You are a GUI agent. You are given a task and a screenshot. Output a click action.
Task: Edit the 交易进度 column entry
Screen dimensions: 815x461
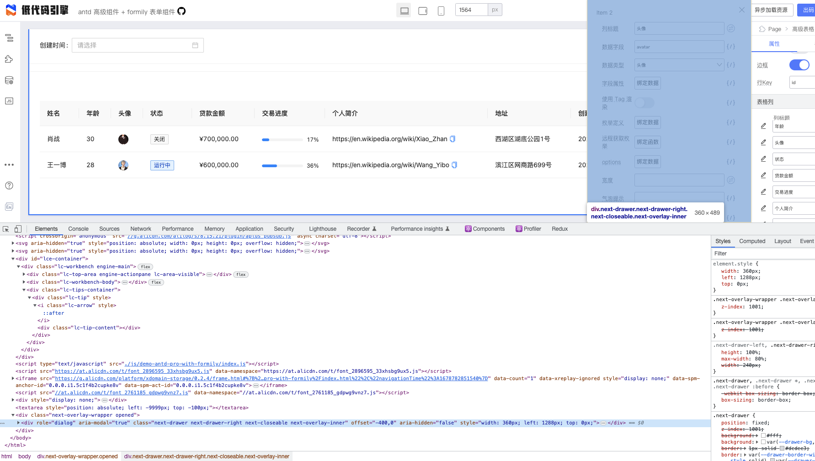click(763, 191)
